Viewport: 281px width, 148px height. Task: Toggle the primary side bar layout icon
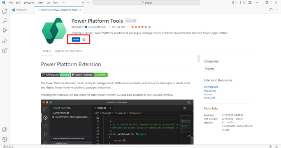[234, 2]
